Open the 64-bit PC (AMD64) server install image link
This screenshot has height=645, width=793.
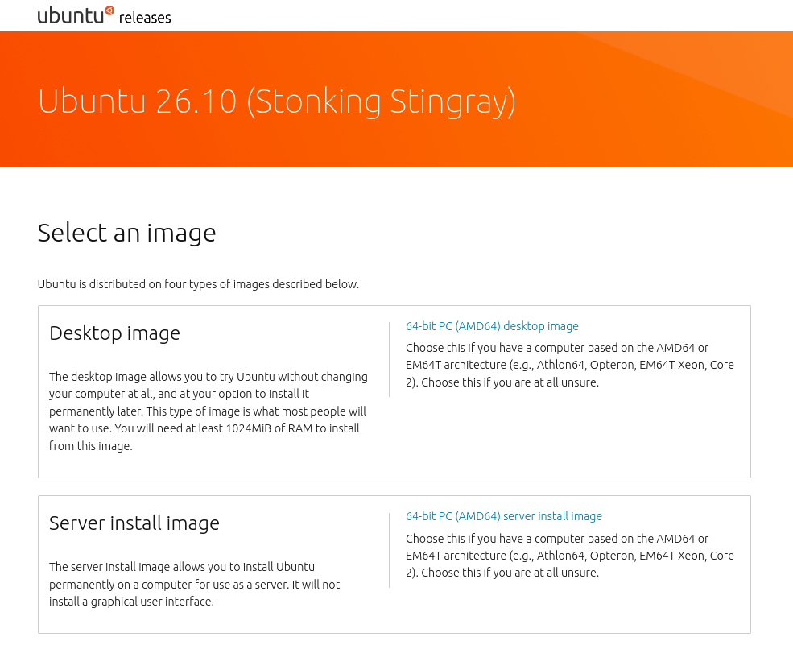click(x=504, y=516)
